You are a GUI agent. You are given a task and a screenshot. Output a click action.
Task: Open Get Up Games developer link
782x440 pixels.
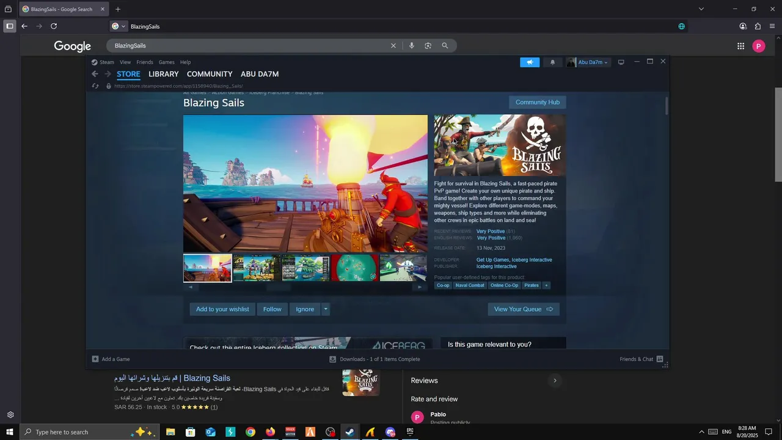point(492,260)
